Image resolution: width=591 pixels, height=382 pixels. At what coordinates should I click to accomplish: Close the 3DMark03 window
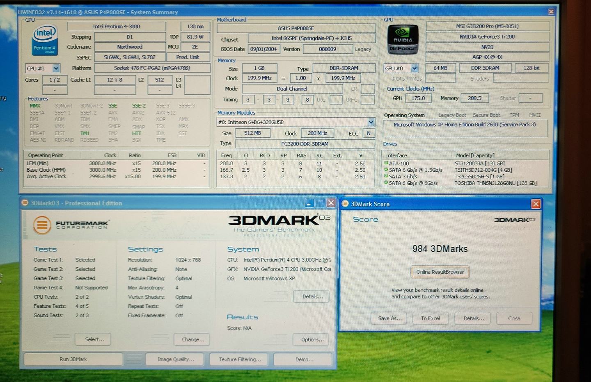point(331,202)
